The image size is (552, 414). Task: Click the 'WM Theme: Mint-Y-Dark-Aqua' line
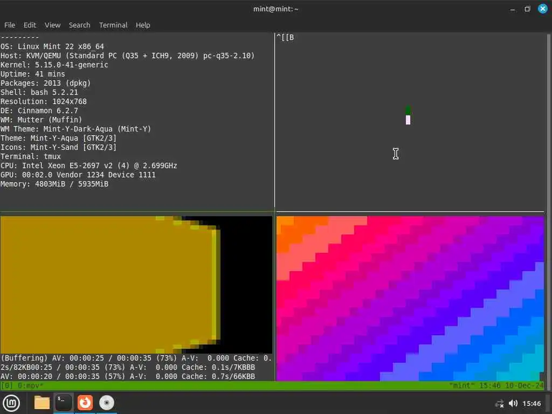tap(75, 129)
